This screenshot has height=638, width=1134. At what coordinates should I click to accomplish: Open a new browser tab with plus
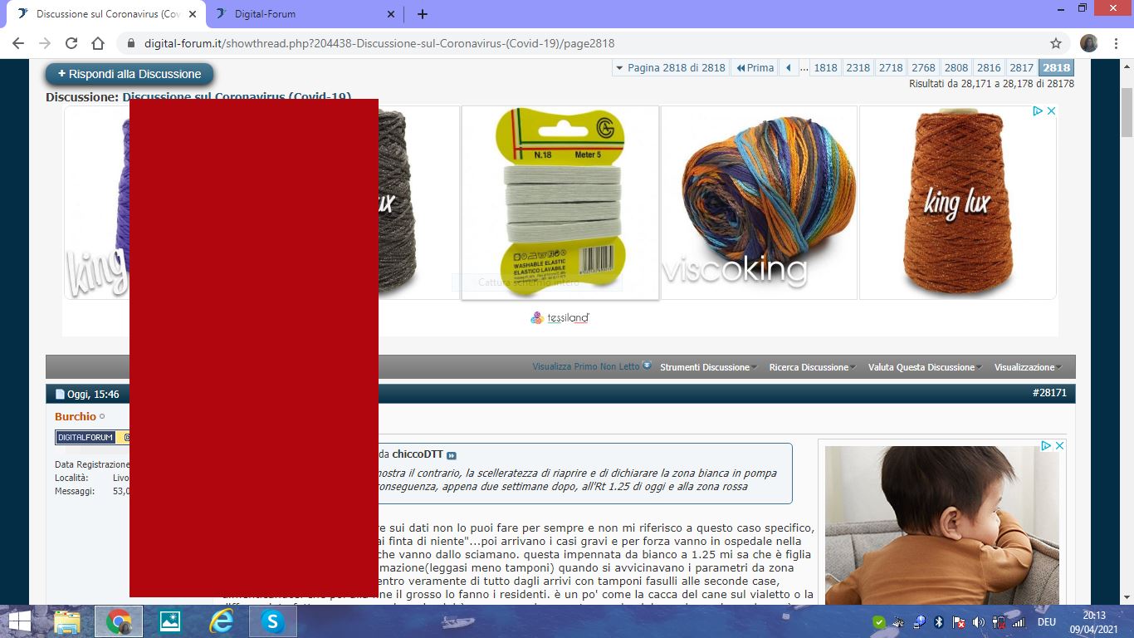pyautogui.click(x=422, y=14)
